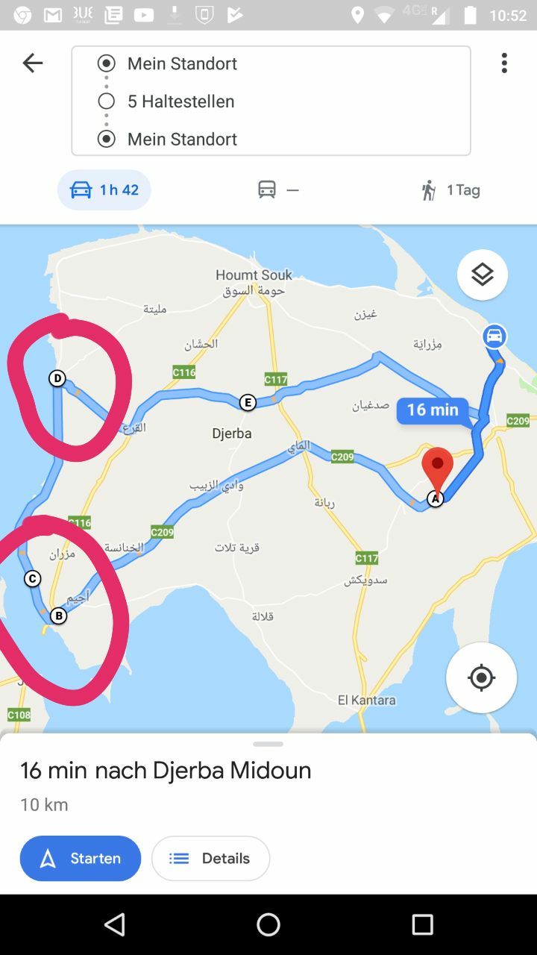537x955 pixels.
Task: Select waypoint marker B on map
Action: (58, 616)
